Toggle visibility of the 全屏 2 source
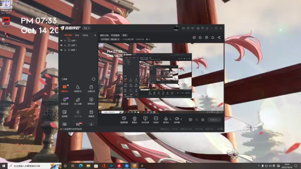The image size is (301, 169). 61,45
